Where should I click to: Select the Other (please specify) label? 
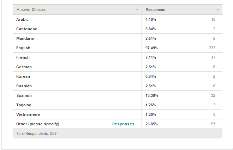pos(38,124)
